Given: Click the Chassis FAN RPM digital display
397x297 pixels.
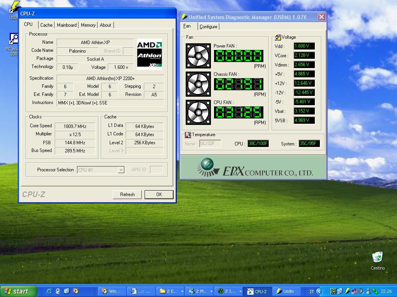Looking at the screenshot, I should click(238, 84).
